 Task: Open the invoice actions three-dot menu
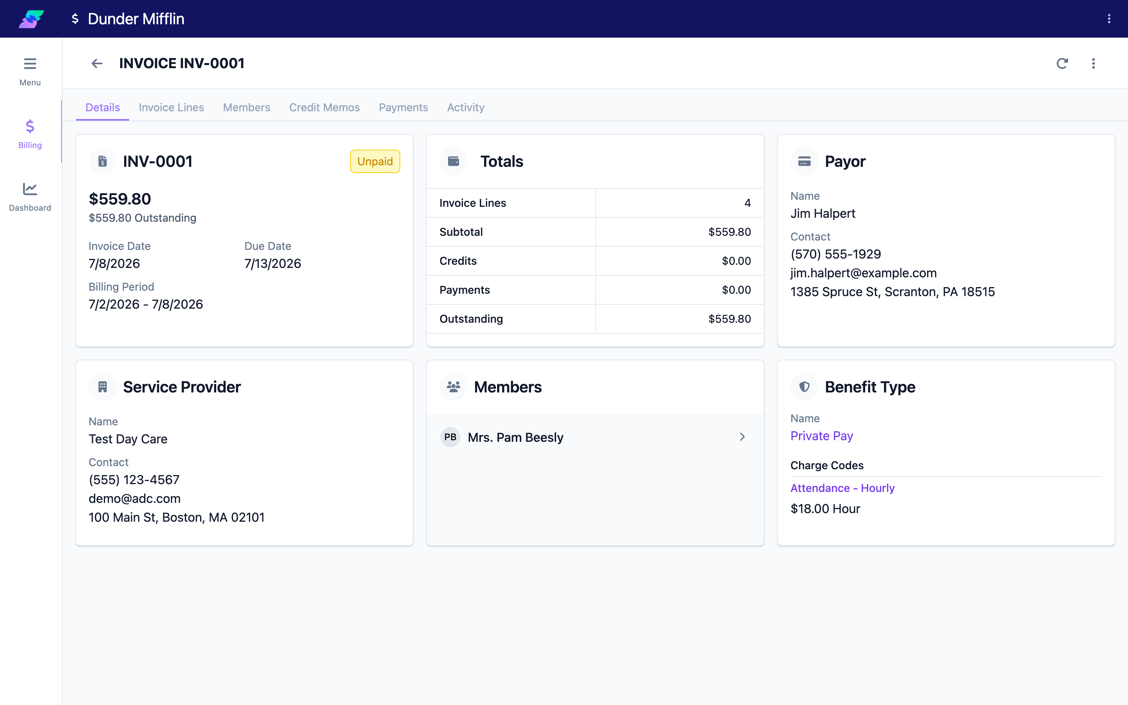1094,63
